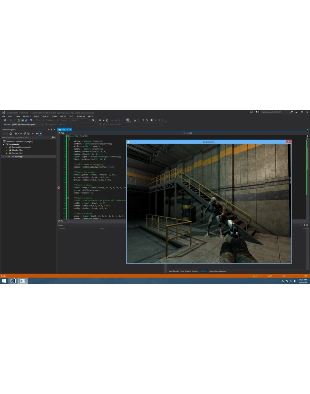310x394 pixels.
Task: Switch to the Immediate Window tab
Action: (218, 272)
